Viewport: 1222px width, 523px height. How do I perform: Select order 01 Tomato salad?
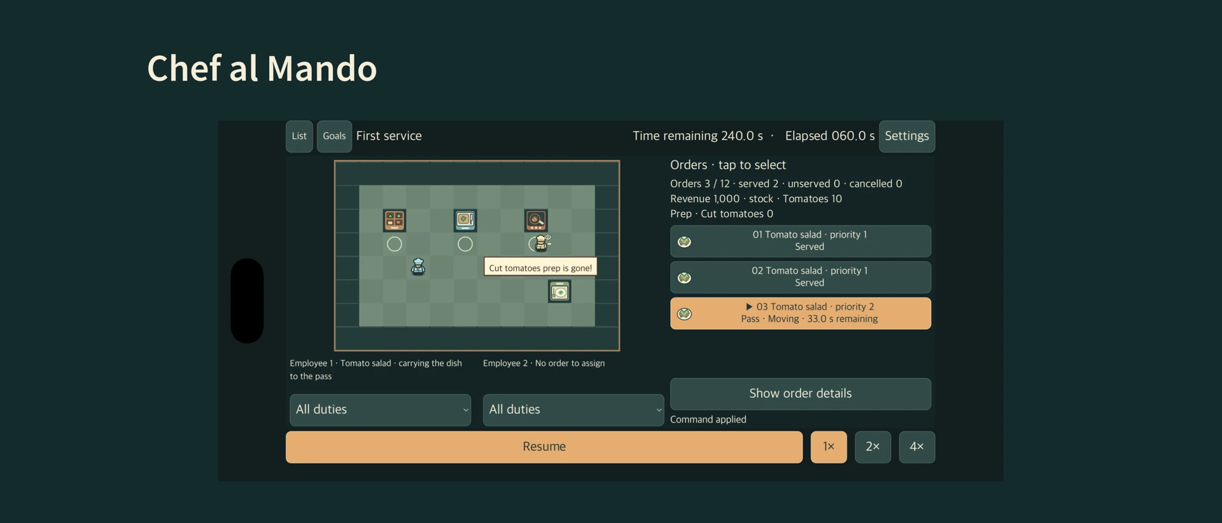point(801,241)
